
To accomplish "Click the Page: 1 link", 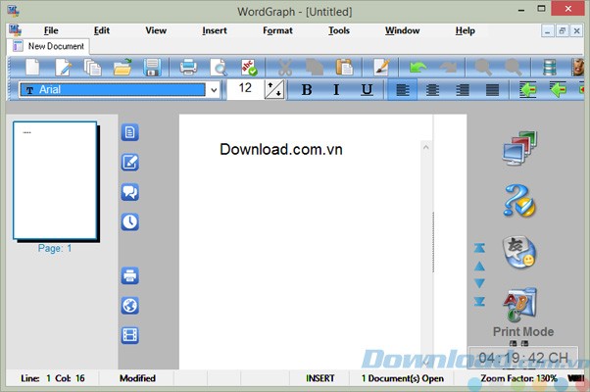I will click(x=55, y=248).
